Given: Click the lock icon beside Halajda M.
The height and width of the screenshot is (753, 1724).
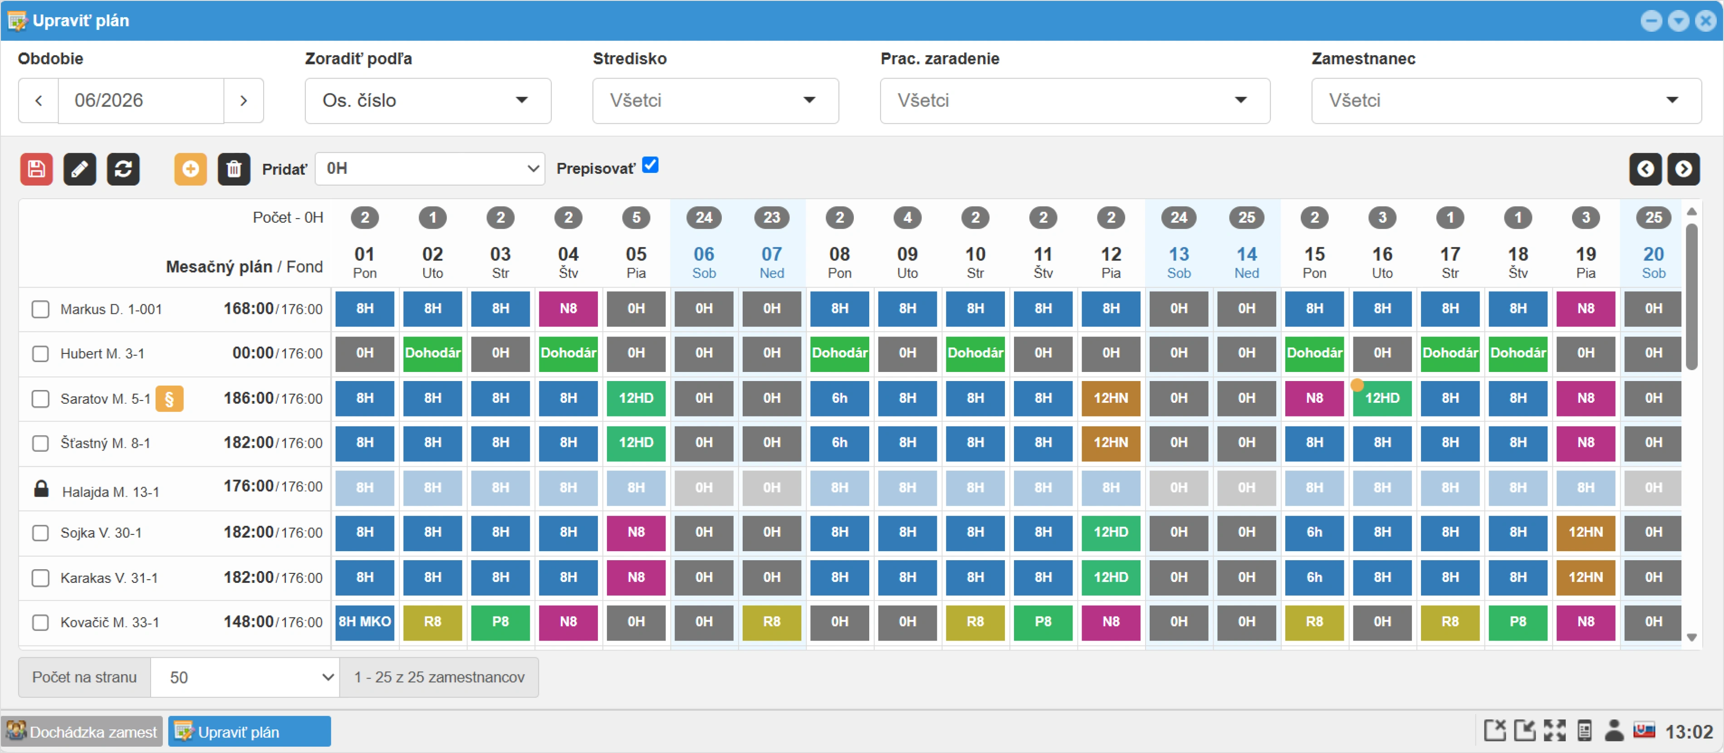Looking at the screenshot, I should coord(41,489).
